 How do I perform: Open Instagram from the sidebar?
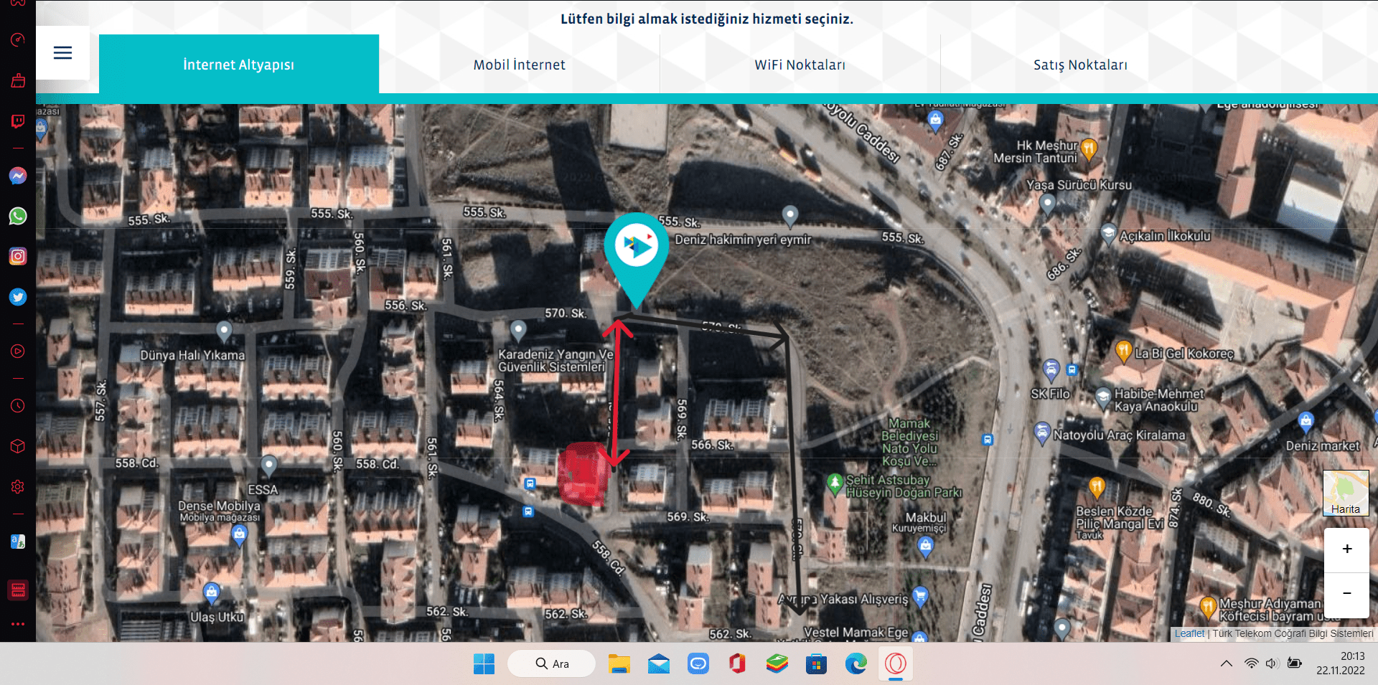pos(18,256)
